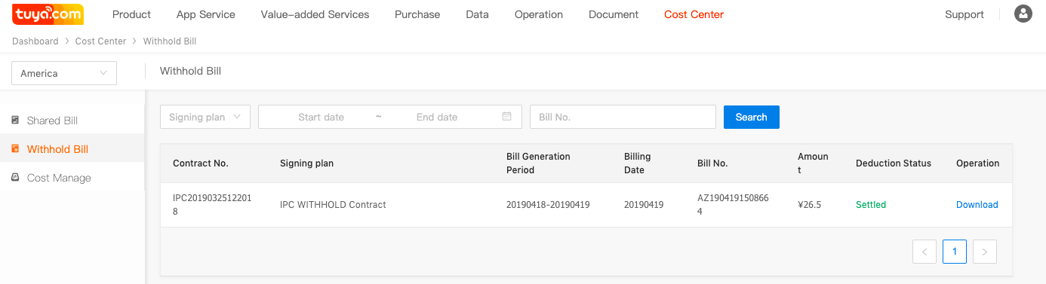Image resolution: width=1046 pixels, height=284 pixels.
Task: Open the Document menu
Action: [x=614, y=14]
